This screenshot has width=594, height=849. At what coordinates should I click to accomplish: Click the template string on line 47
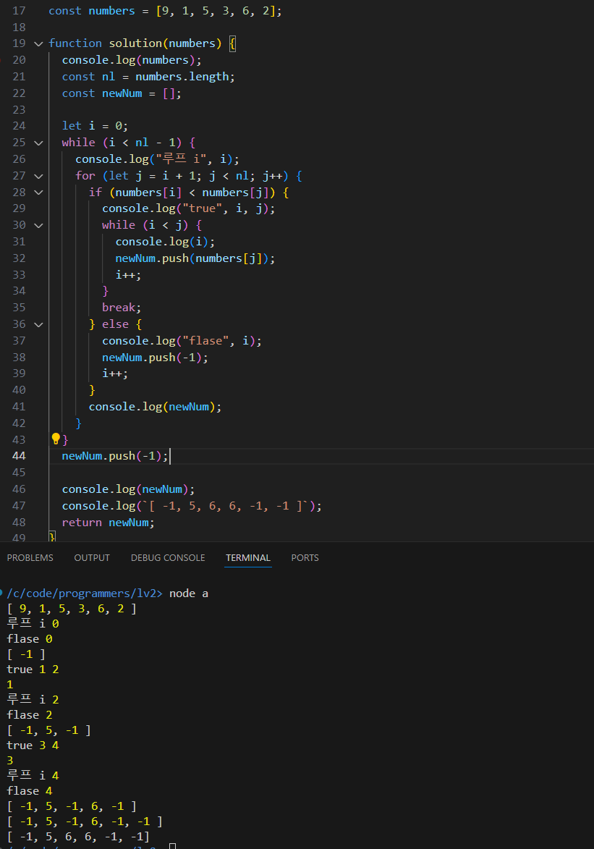coord(225,506)
